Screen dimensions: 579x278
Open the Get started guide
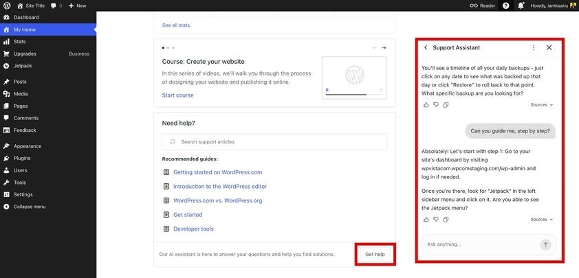pos(188,215)
